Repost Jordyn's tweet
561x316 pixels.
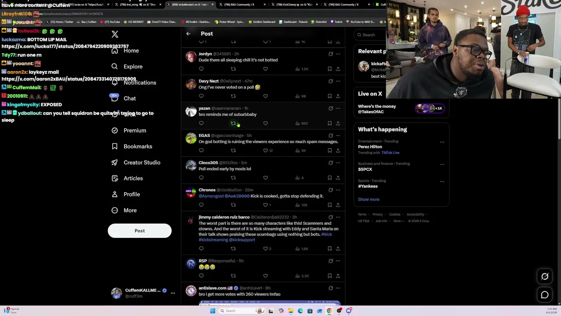point(233,69)
